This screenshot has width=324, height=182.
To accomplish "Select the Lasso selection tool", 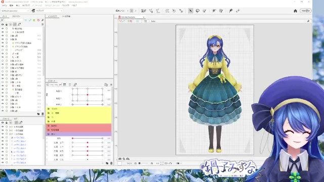I will click(x=197, y=11).
